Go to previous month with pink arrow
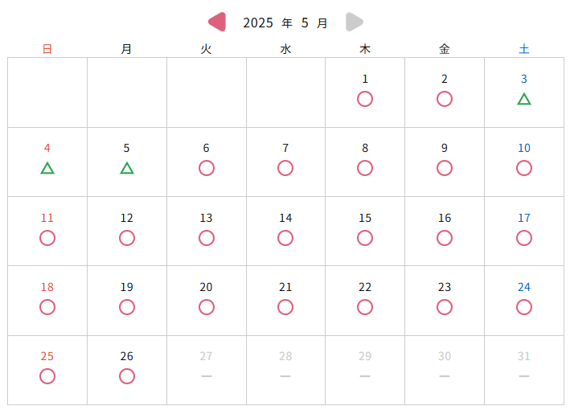 [x=217, y=23]
